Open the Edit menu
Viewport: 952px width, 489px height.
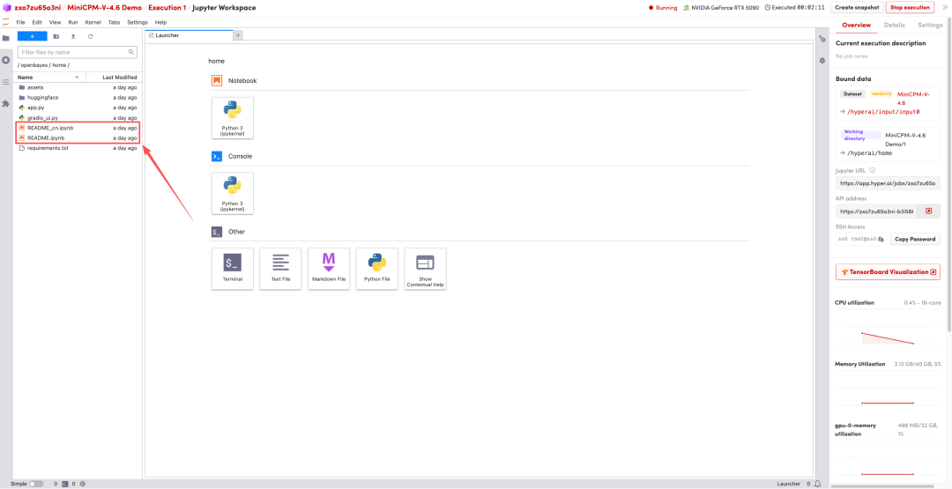(x=37, y=22)
